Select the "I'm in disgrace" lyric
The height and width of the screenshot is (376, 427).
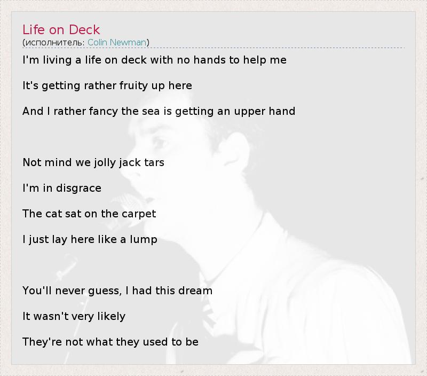tap(61, 188)
